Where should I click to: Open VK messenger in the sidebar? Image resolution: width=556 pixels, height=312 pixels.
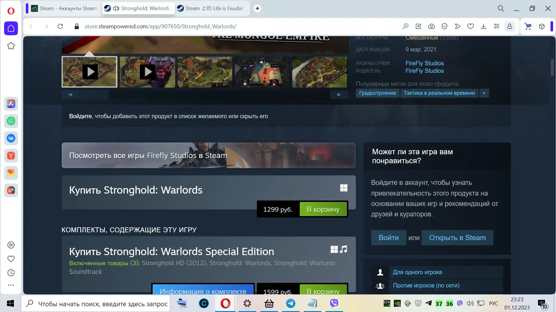[x=11, y=138]
